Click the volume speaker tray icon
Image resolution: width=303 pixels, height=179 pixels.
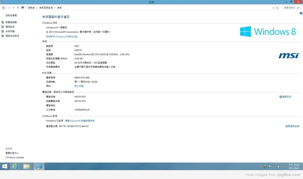tap(279, 166)
